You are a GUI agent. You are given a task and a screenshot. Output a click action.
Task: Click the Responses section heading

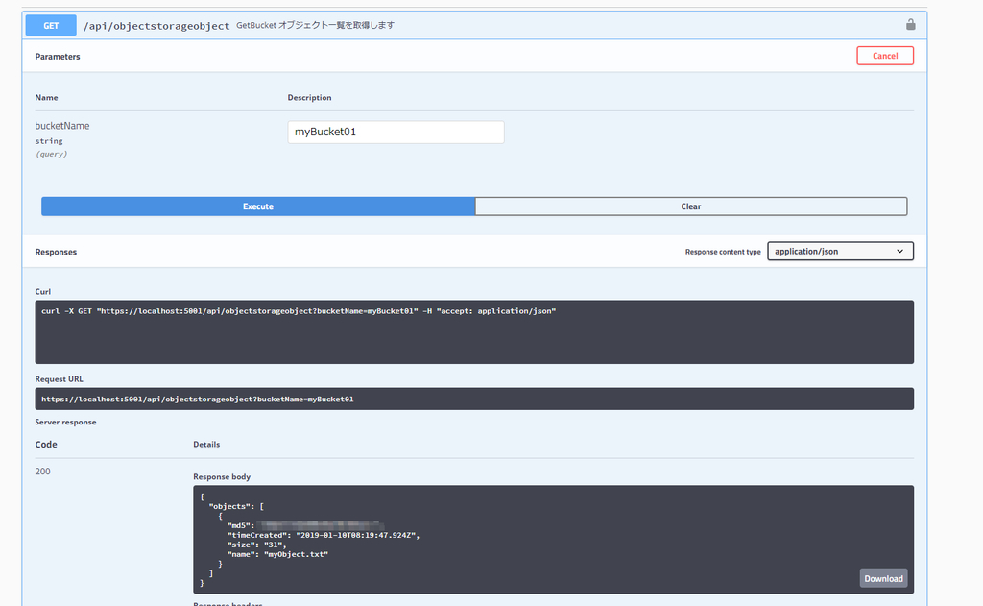click(x=56, y=252)
